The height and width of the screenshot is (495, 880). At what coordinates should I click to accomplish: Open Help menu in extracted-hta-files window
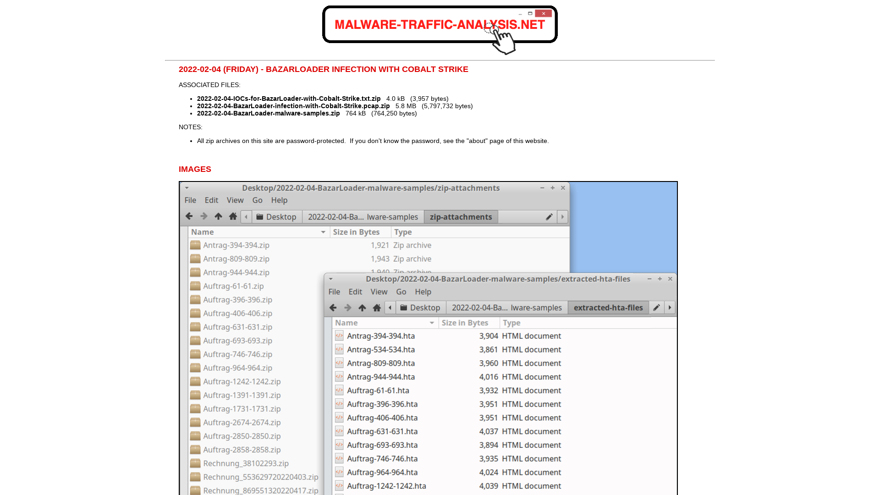click(423, 292)
